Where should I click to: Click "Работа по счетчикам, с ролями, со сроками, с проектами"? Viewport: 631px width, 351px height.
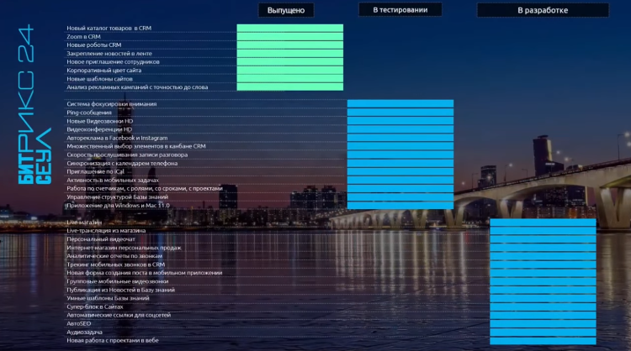pyautogui.click(x=145, y=188)
